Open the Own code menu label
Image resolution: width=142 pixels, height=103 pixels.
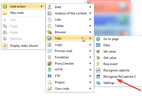[x=62, y=89]
